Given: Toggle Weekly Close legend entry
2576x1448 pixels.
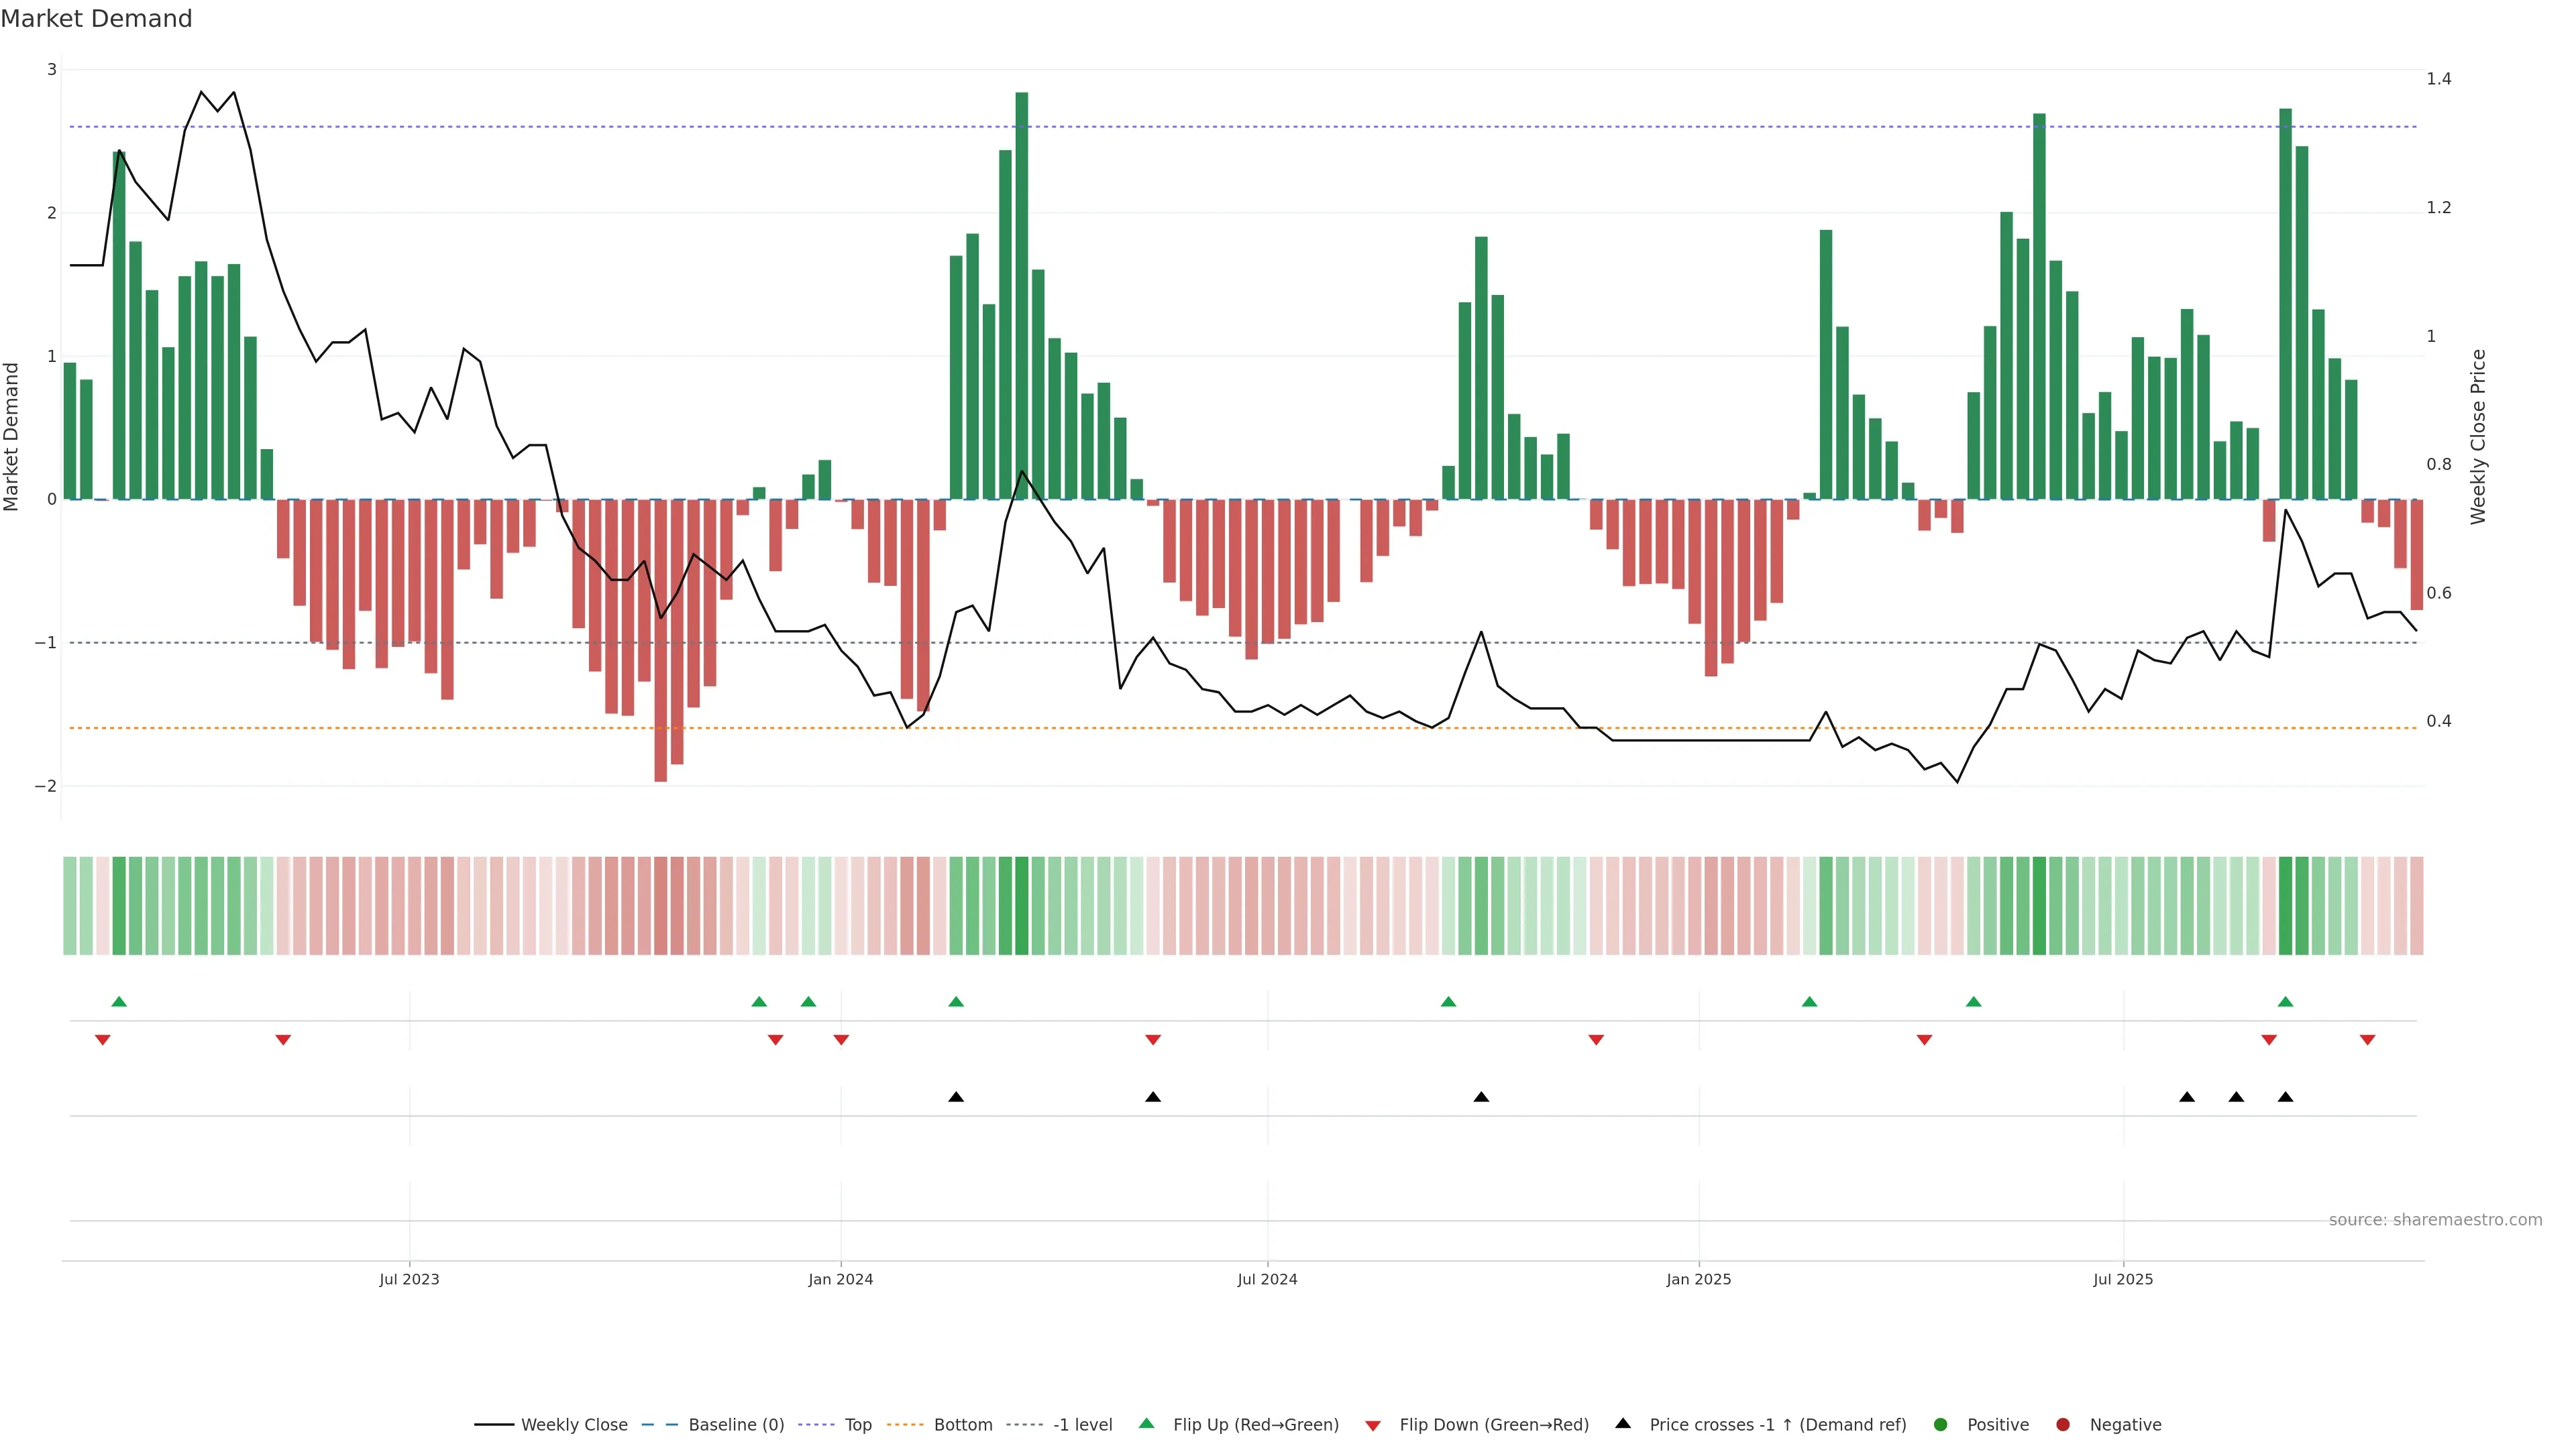Looking at the screenshot, I should coord(574,1424).
